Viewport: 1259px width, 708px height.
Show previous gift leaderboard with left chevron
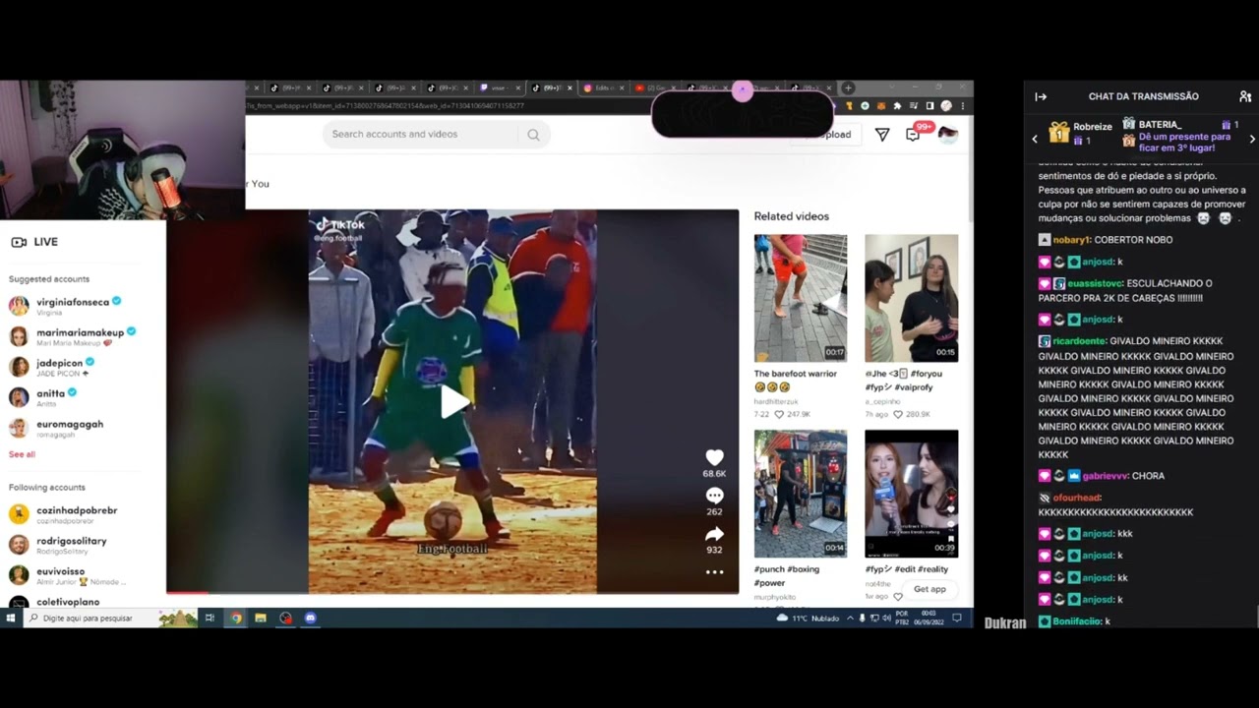[1035, 139]
